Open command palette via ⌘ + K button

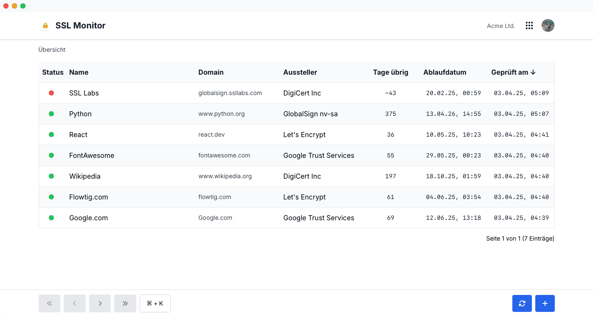click(155, 303)
